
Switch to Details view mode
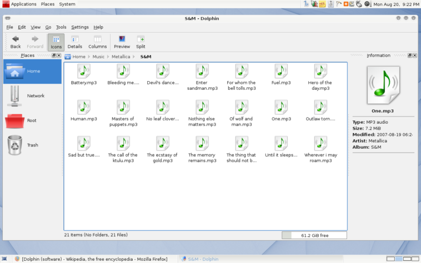pos(74,42)
